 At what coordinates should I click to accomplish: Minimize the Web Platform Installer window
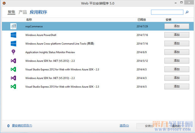tap(175, 3)
